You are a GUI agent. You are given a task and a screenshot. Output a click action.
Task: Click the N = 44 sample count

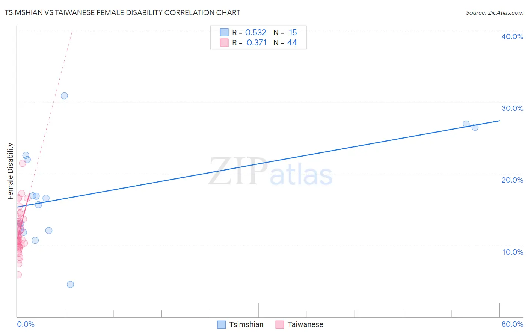click(x=292, y=42)
